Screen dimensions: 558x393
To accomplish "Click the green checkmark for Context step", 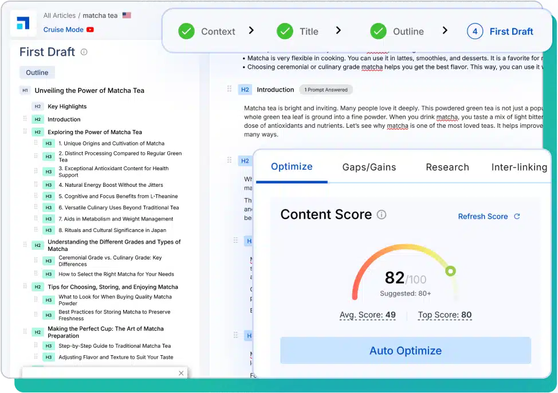I will coord(186,32).
